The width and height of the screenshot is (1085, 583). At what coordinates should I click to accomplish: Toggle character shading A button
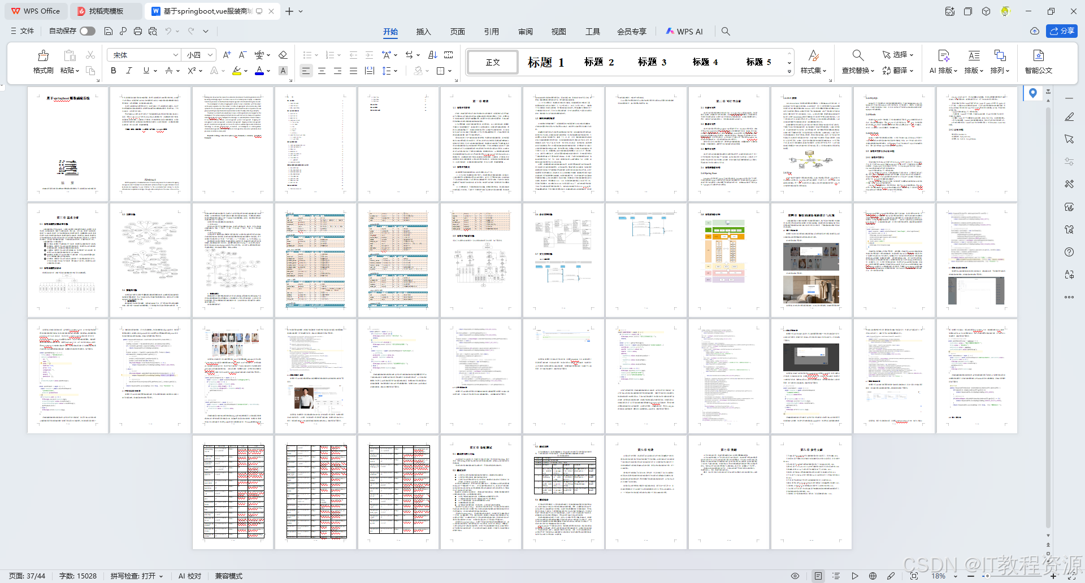click(283, 71)
